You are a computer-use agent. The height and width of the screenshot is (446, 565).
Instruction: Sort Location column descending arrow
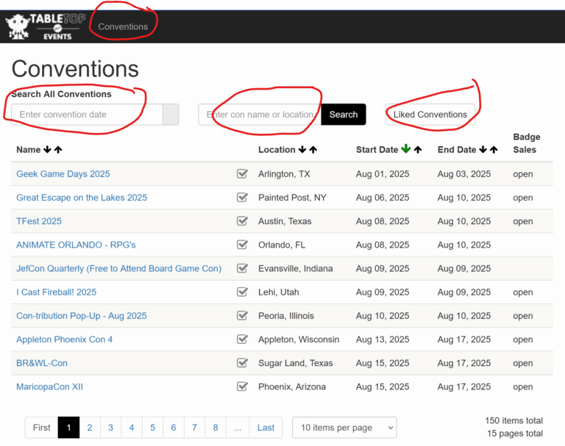302,150
